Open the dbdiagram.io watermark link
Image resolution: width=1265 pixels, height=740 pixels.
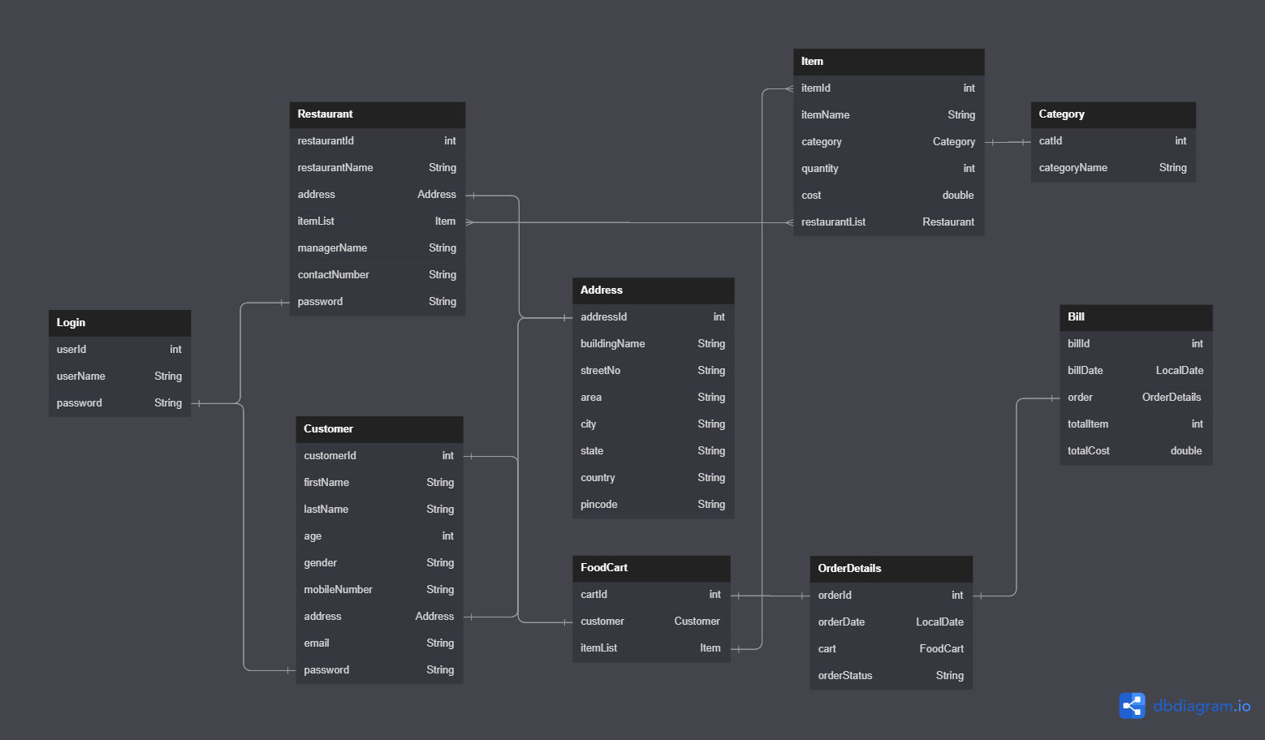pyautogui.click(x=1201, y=706)
